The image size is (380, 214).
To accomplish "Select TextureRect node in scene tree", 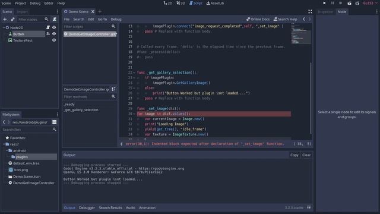I will coord(23,40).
